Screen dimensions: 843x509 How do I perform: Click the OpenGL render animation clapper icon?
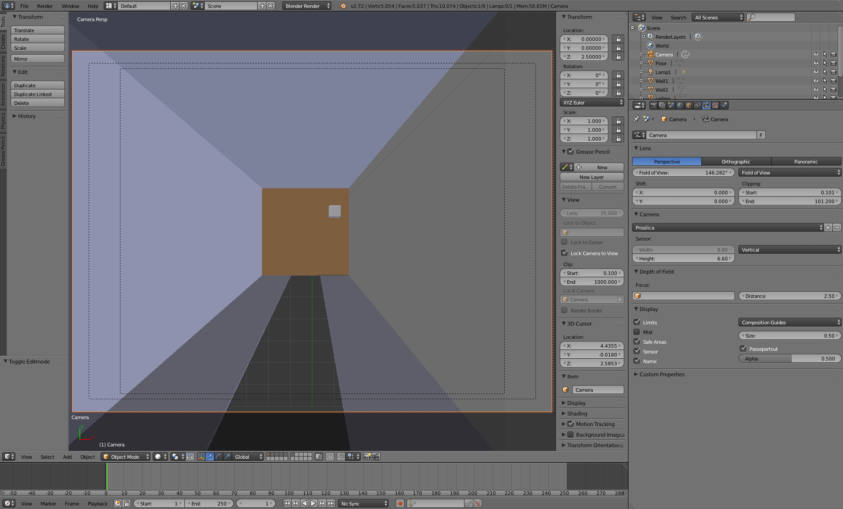tap(376, 457)
